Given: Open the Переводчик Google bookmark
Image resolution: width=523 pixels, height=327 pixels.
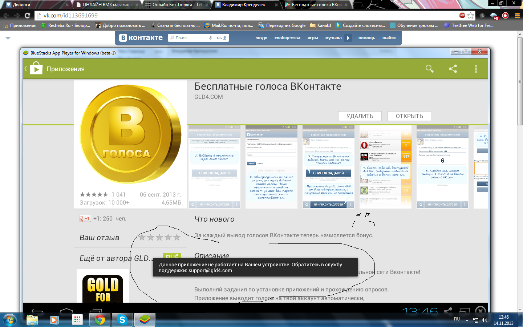Looking at the screenshot, I should pos(282,25).
